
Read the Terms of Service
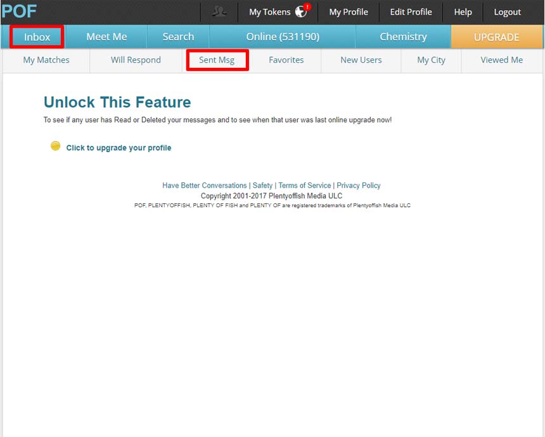(x=304, y=186)
